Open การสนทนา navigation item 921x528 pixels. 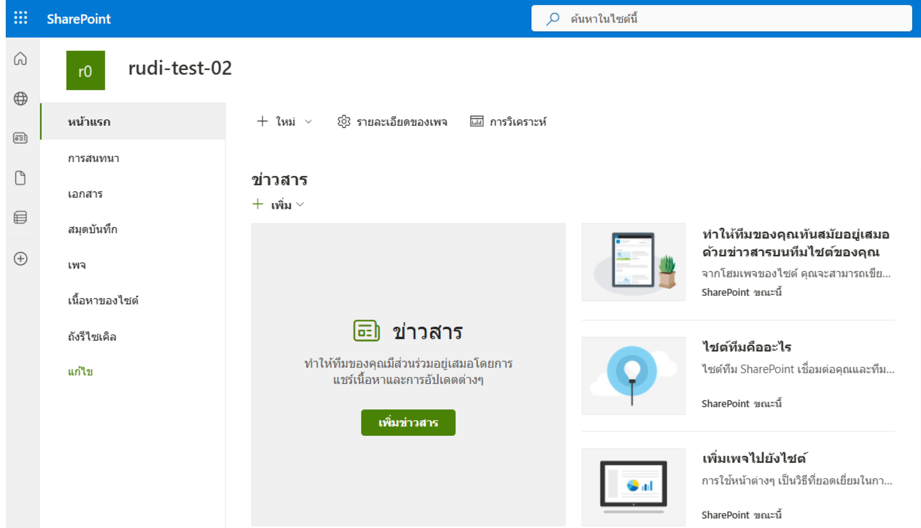click(x=94, y=158)
